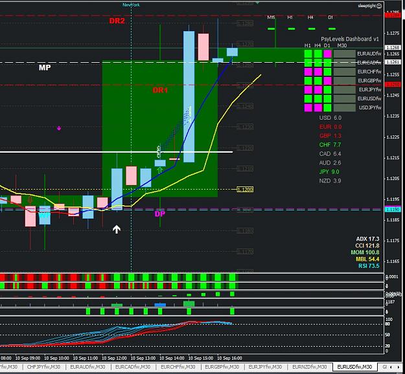Click the gray M30 bar for EURUSDfw
The width and height of the screenshot is (405, 374).
tap(345, 98)
